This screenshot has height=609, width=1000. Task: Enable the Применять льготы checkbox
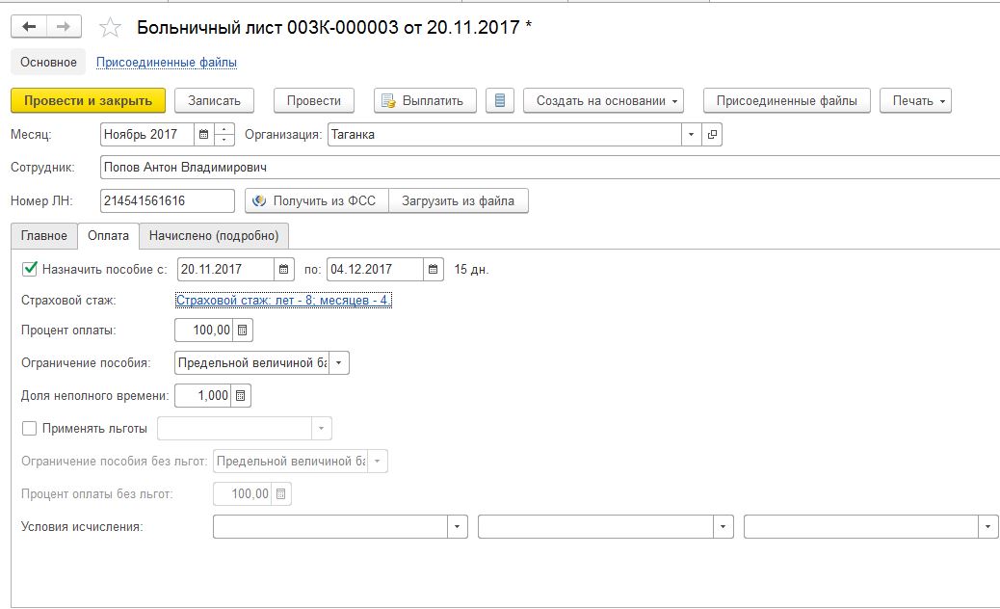[x=29, y=429]
